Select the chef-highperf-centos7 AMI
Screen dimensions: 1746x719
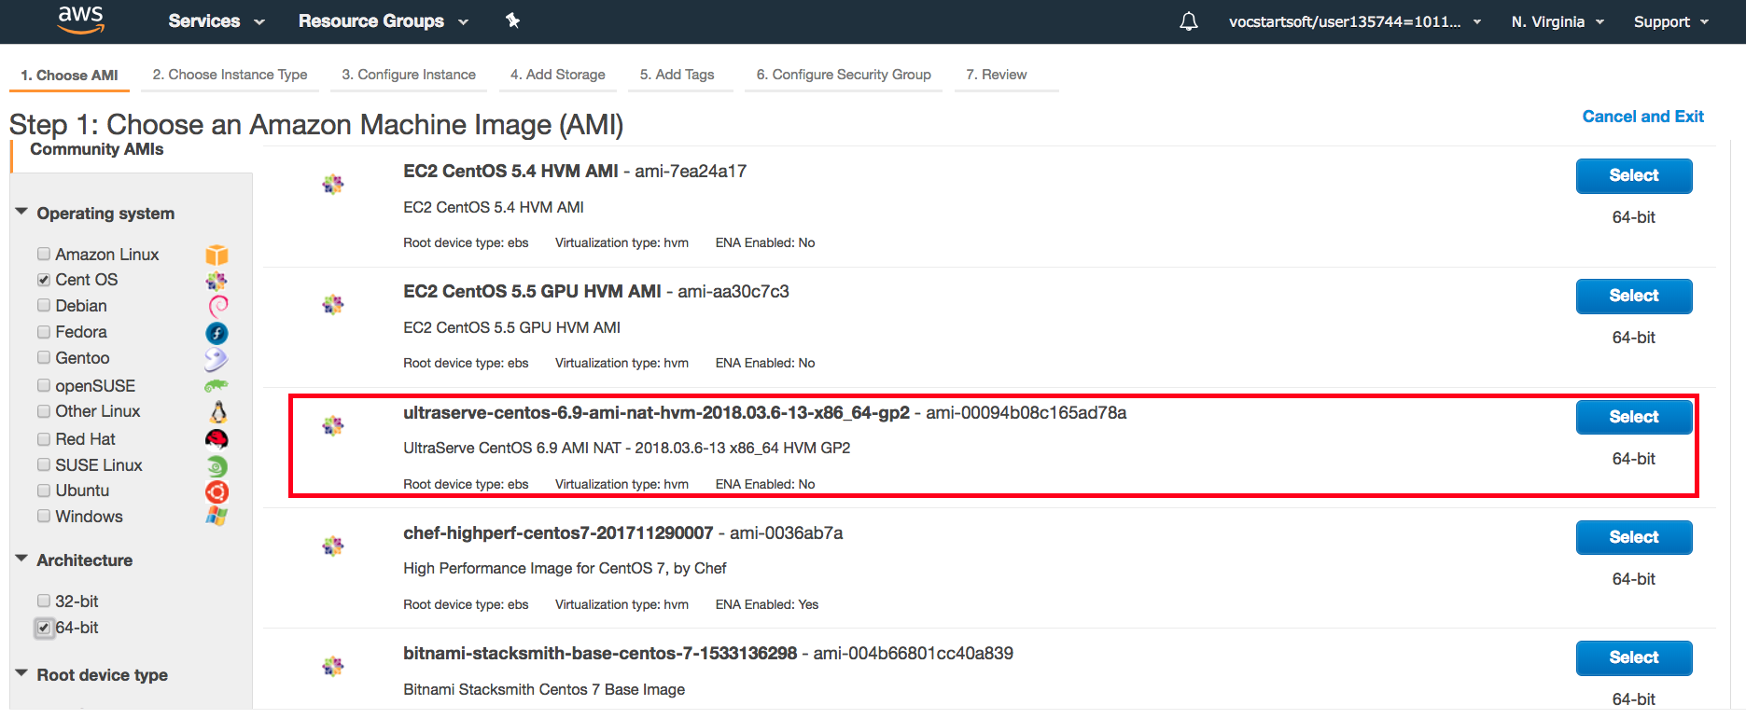tap(1634, 537)
